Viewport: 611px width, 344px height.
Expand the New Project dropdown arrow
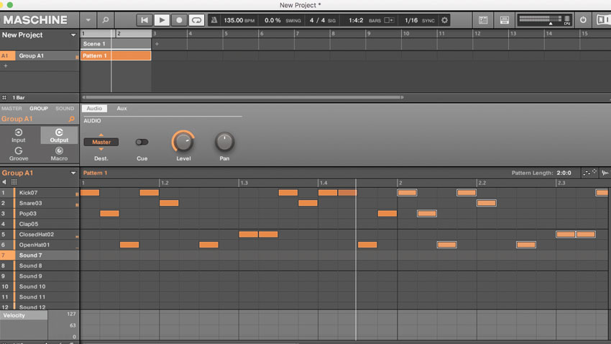pyautogui.click(x=73, y=35)
